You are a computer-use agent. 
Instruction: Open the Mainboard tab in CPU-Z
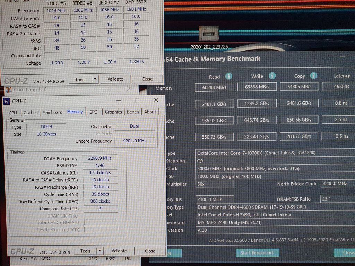point(52,112)
